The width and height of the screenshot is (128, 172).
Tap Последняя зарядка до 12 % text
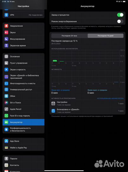pos(64,41)
